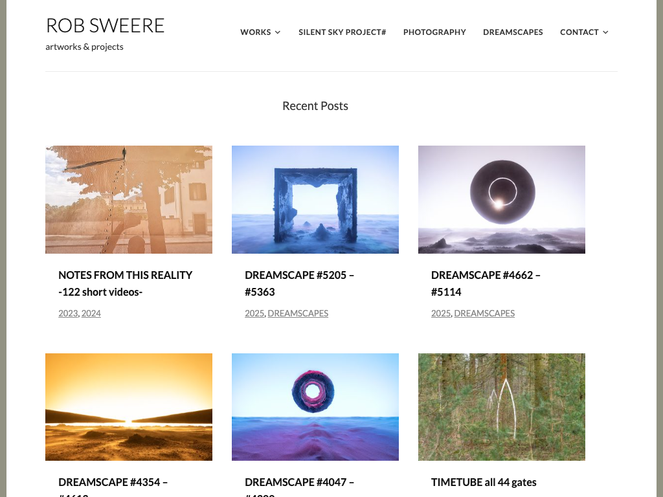This screenshot has height=497, width=663.
Task: Select the 2024 category link
Action: (91, 313)
